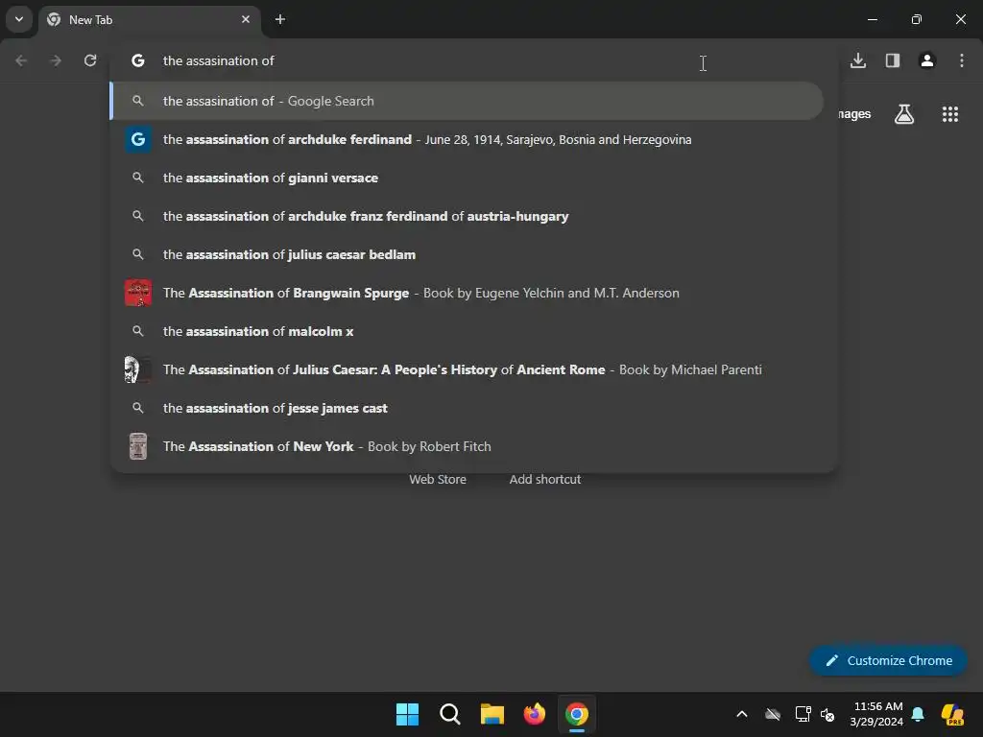Open the Windows Start menu
The height and width of the screenshot is (737, 983).
407,714
